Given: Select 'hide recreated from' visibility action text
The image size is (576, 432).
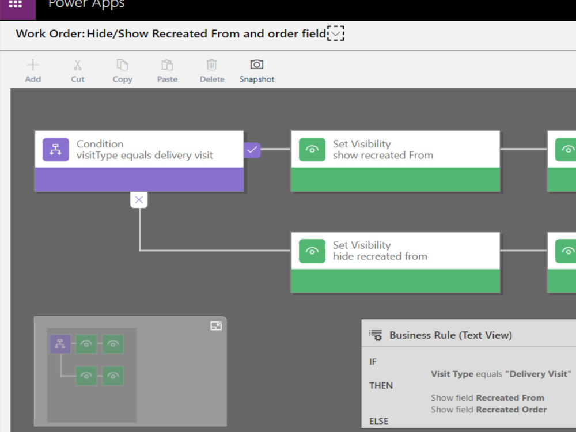Looking at the screenshot, I should (x=380, y=256).
